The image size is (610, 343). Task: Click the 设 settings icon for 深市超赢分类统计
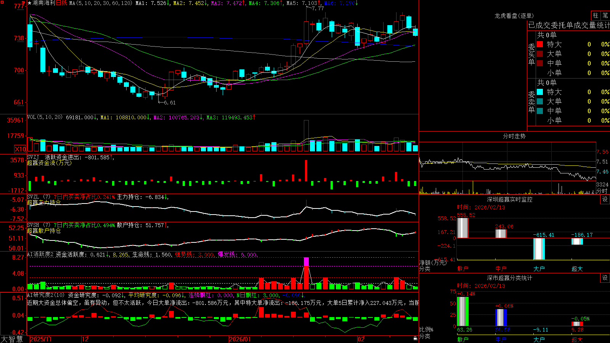605,278
